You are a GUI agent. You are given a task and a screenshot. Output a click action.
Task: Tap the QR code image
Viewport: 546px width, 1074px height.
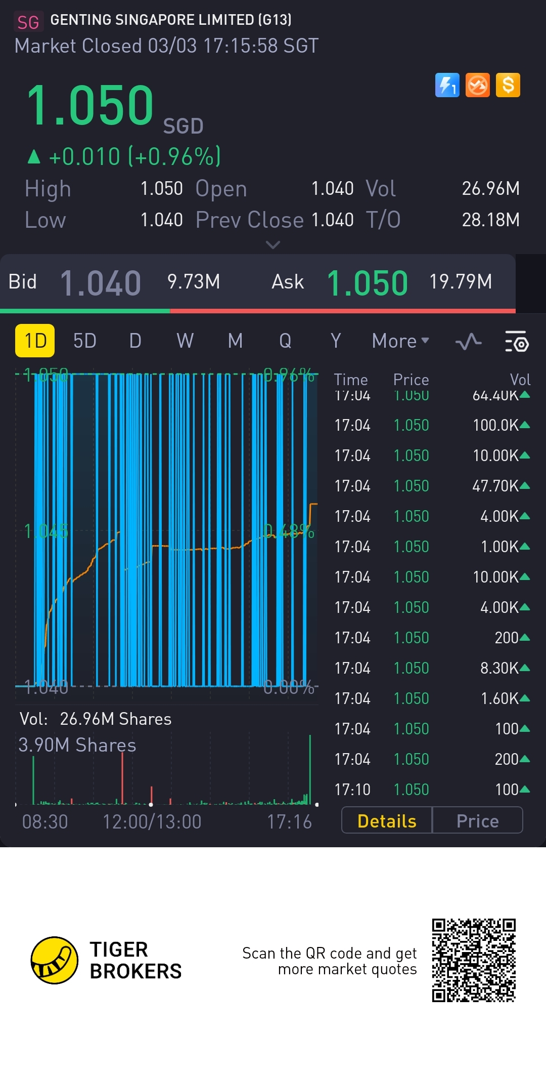[473, 960]
